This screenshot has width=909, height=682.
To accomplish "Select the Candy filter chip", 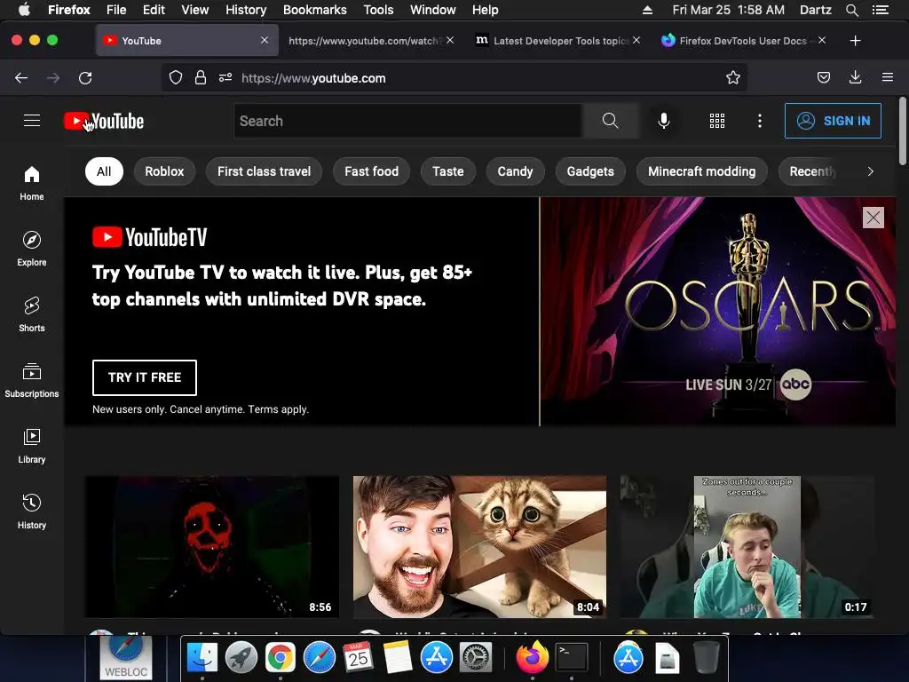I will (515, 171).
